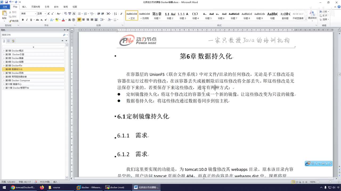Open the shading color button

click(x=109, y=20)
